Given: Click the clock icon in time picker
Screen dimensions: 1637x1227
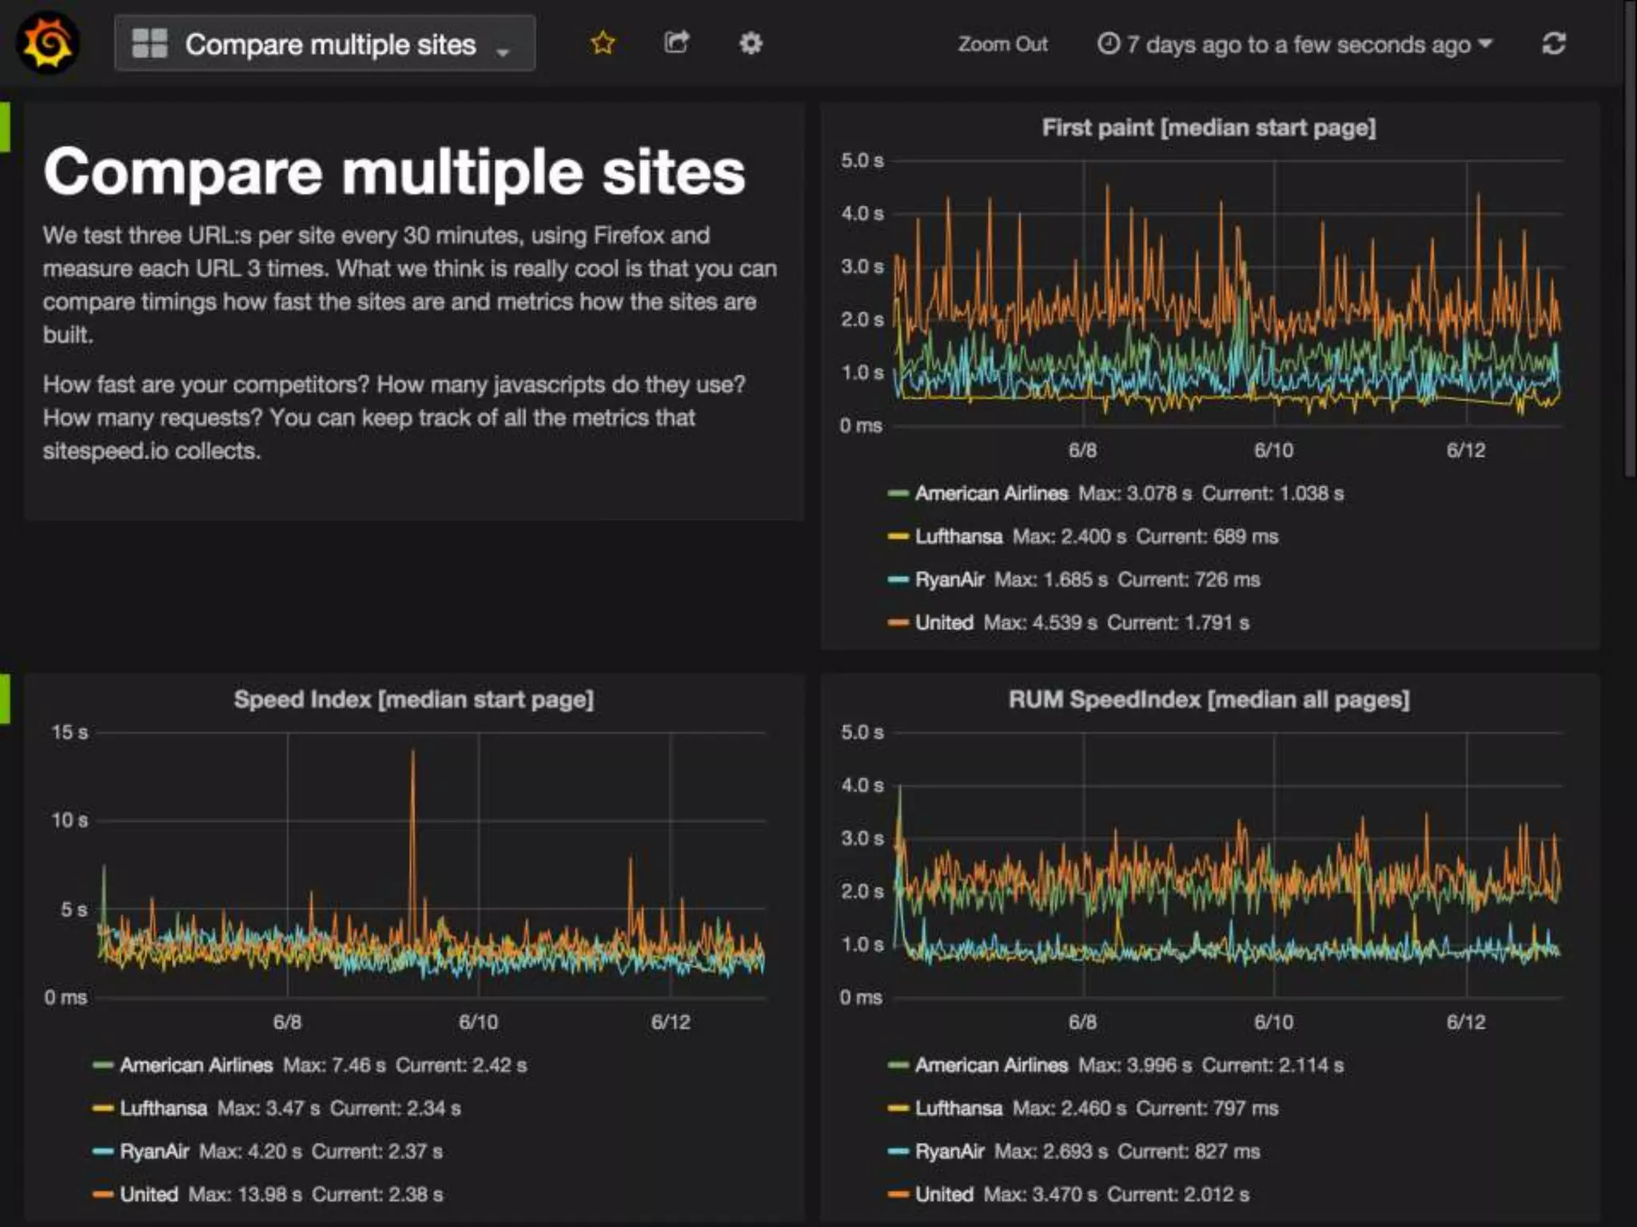Looking at the screenshot, I should click(x=1108, y=43).
